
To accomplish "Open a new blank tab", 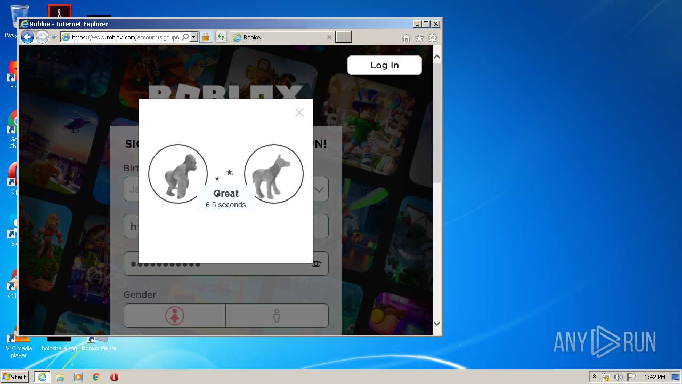I will [344, 37].
